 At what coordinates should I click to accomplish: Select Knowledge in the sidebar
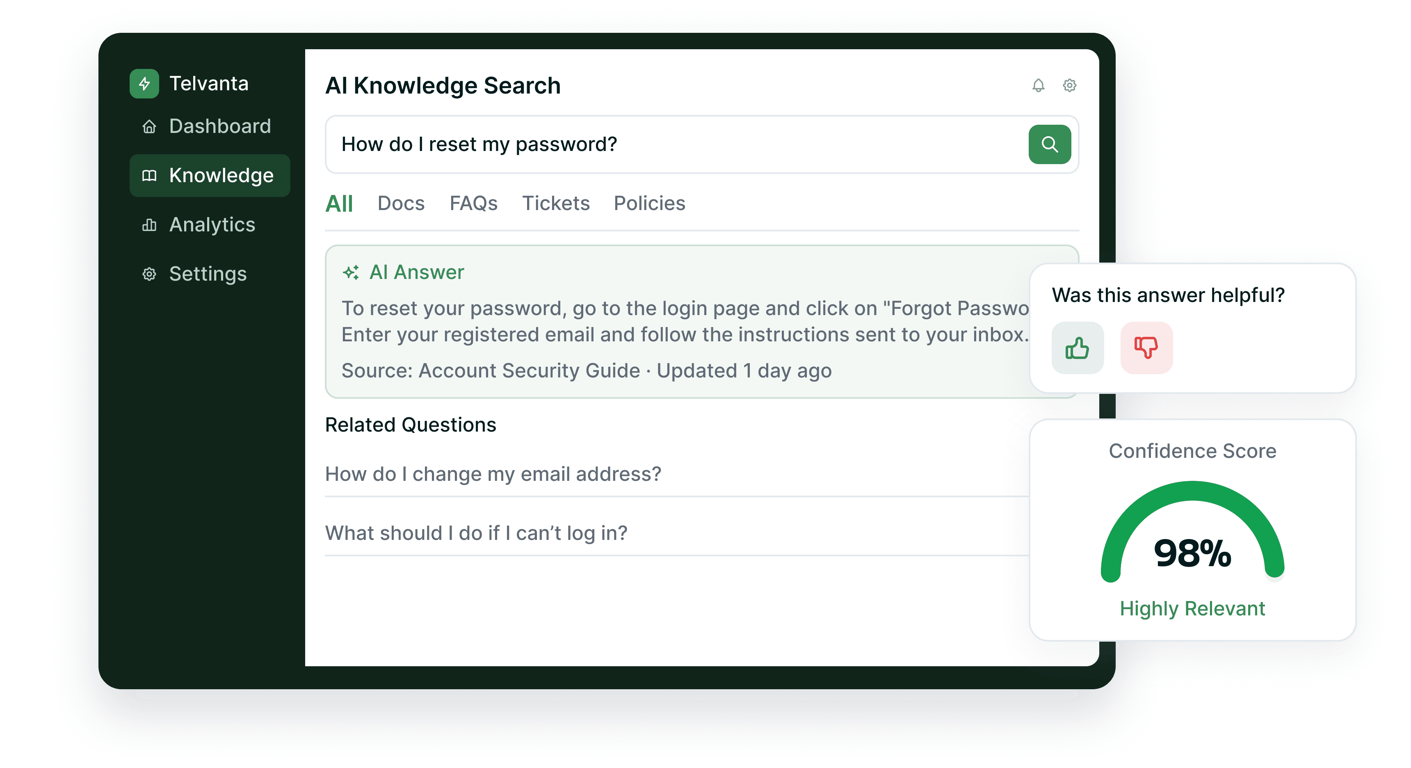(x=210, y=176)
